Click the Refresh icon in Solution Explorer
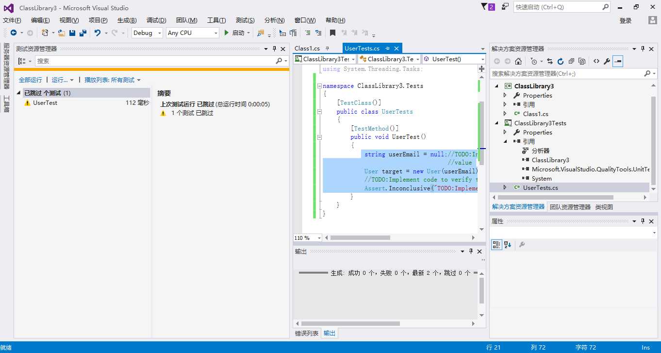Image resolution: width=661 pixels, height=353 pixels. coord(561,61)
